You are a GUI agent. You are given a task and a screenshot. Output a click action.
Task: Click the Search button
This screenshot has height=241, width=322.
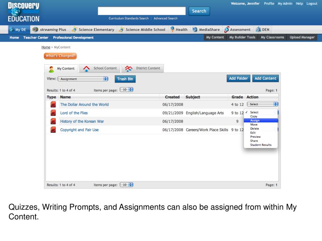(199, 11)
